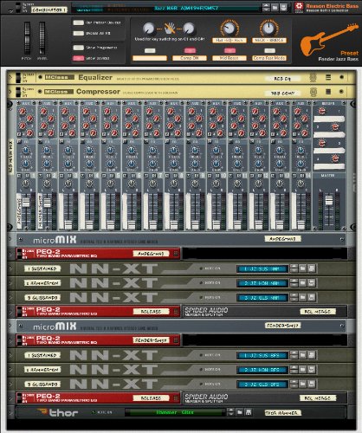Expand the second microMIX device
The width and height of the screenshot is (362, 433).
(x=10, y=326)
